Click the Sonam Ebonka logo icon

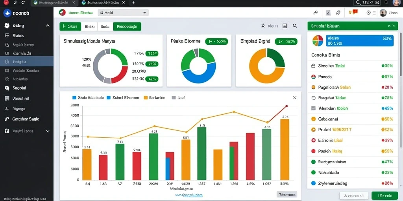point(62,13)
